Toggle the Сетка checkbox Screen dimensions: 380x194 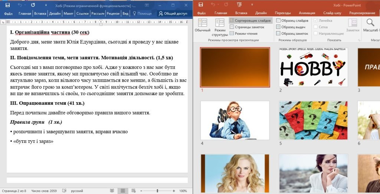(x=315, y=27)
